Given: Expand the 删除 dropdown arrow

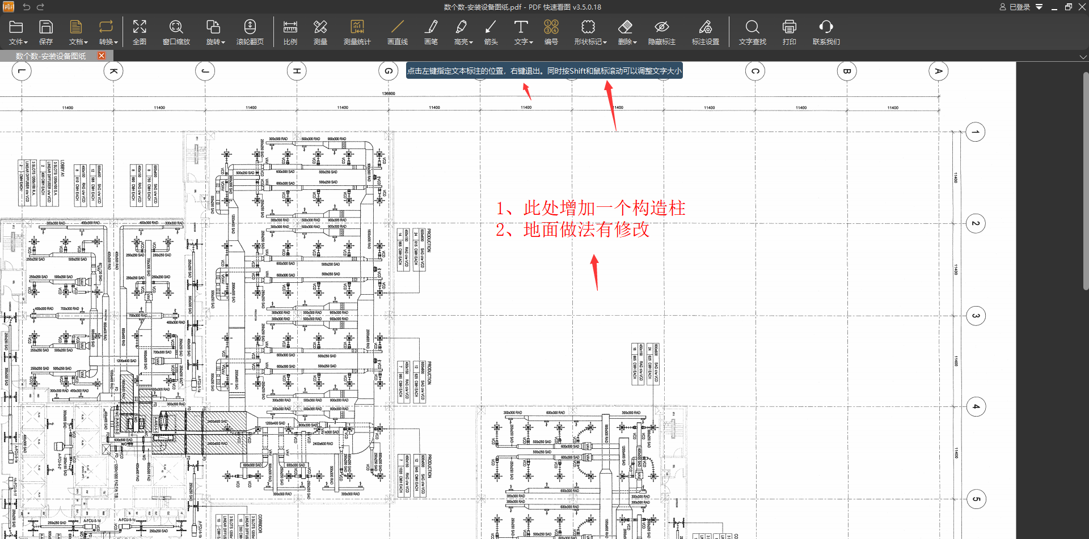Looking at the screenshot, I should point(635,43).
